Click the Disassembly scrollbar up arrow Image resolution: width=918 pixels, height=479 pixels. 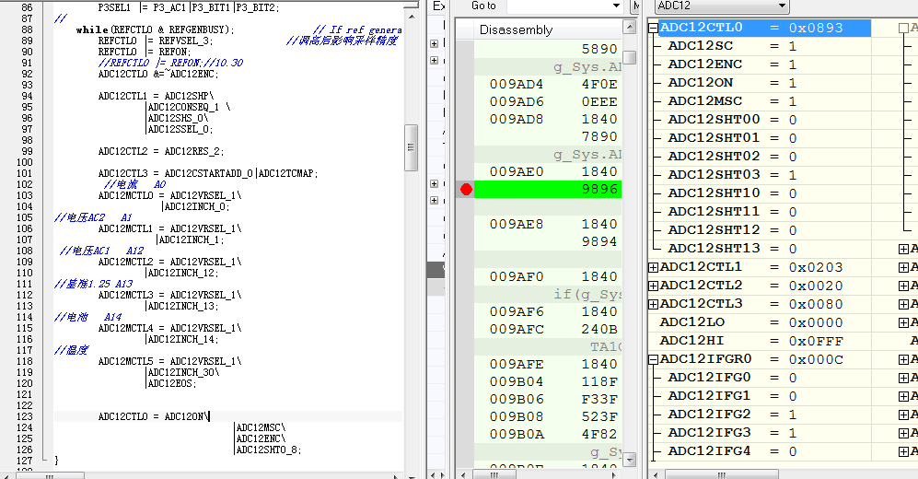(630, 27)
